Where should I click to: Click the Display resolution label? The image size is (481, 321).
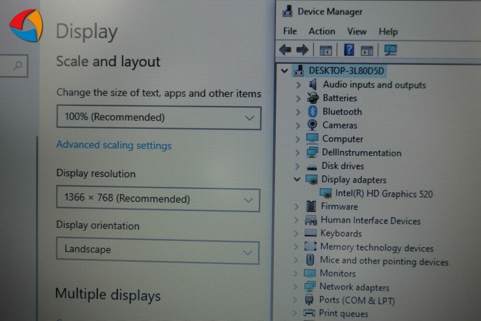(96, 174)
